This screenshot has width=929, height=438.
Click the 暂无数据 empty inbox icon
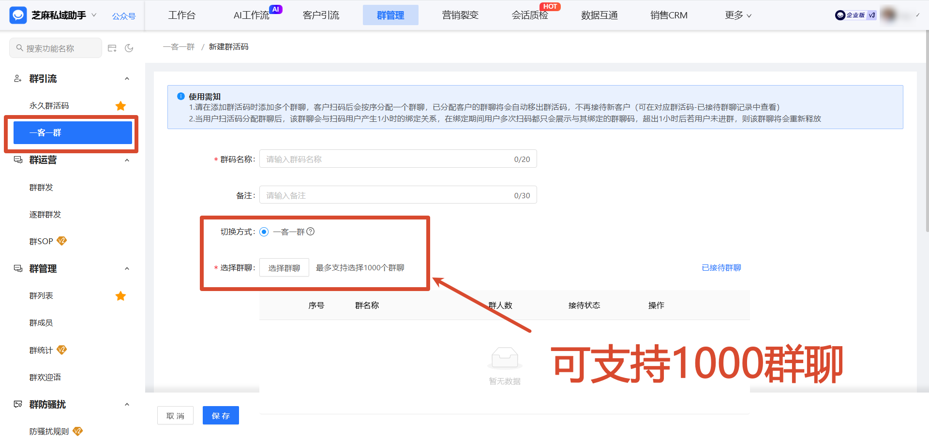[505, 359]
